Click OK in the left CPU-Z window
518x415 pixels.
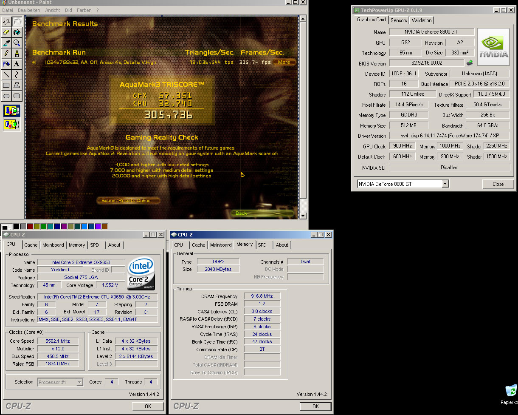(148, 406)
